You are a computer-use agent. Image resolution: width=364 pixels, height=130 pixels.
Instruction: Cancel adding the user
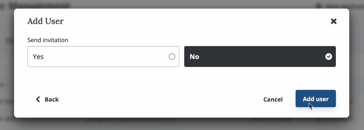[273, 99]
